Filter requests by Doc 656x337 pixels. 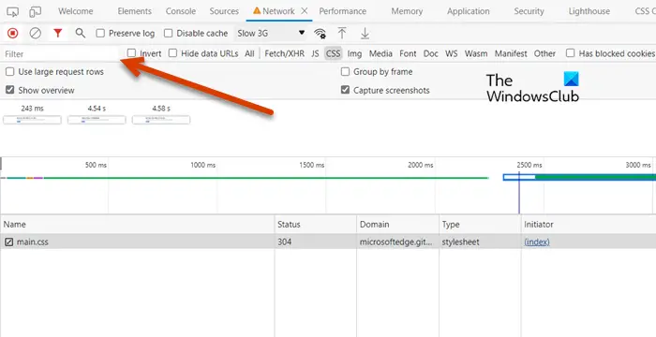coord(431,53)
